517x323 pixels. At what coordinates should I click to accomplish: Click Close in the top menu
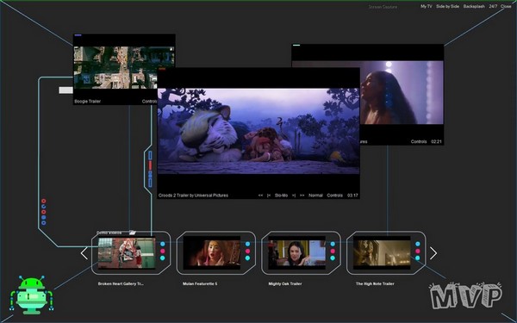(x=506, y=6)
